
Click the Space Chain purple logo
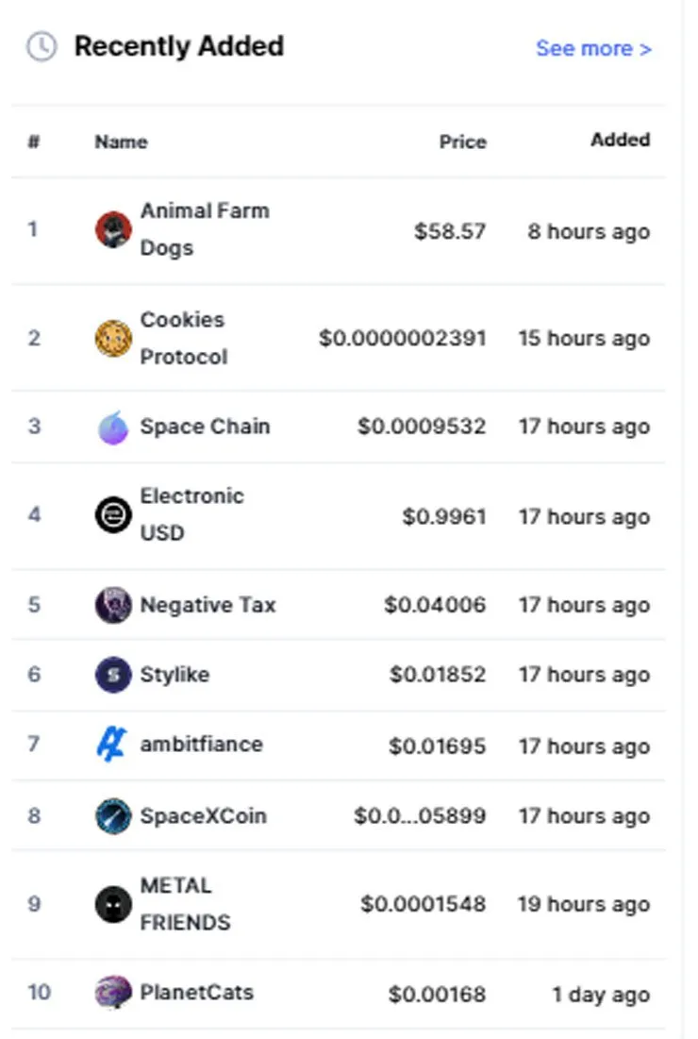(x=113, y=427)
